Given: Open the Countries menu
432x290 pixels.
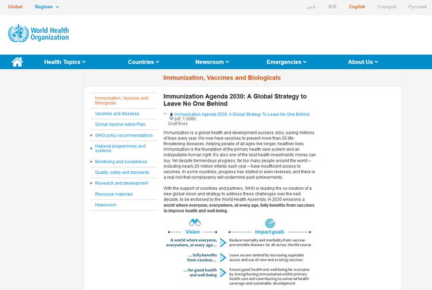Looking at the screenshot, I should click(144, 62).
